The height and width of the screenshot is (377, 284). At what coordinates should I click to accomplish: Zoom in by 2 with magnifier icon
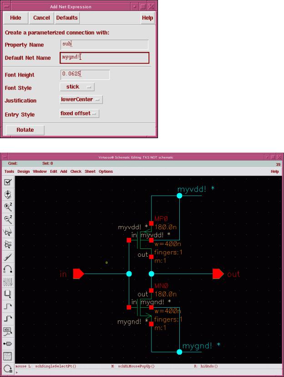pyautogui.click(x=8, y=207)
